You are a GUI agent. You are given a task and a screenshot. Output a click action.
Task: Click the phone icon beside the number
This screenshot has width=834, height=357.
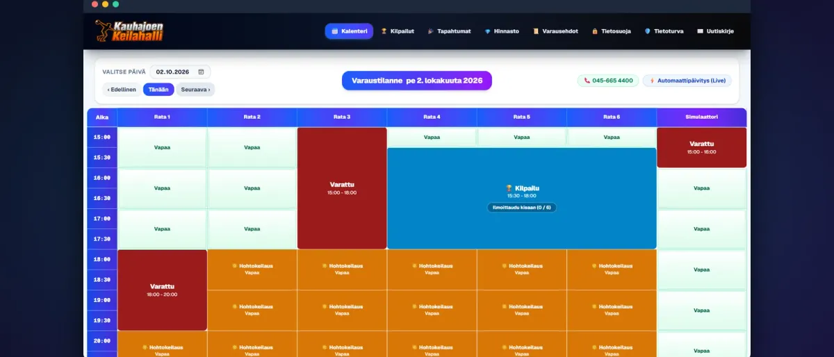587,81
